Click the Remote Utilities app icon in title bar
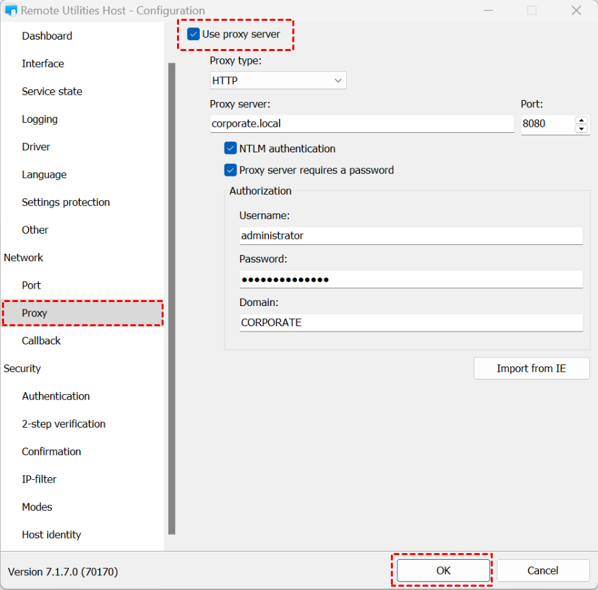The width and height of the screenshot is (598, 590). point(11,10)
